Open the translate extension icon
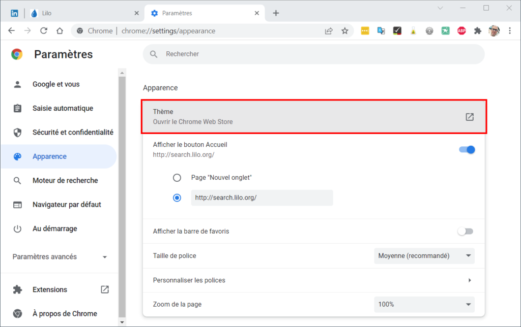 tap(381, 31)
